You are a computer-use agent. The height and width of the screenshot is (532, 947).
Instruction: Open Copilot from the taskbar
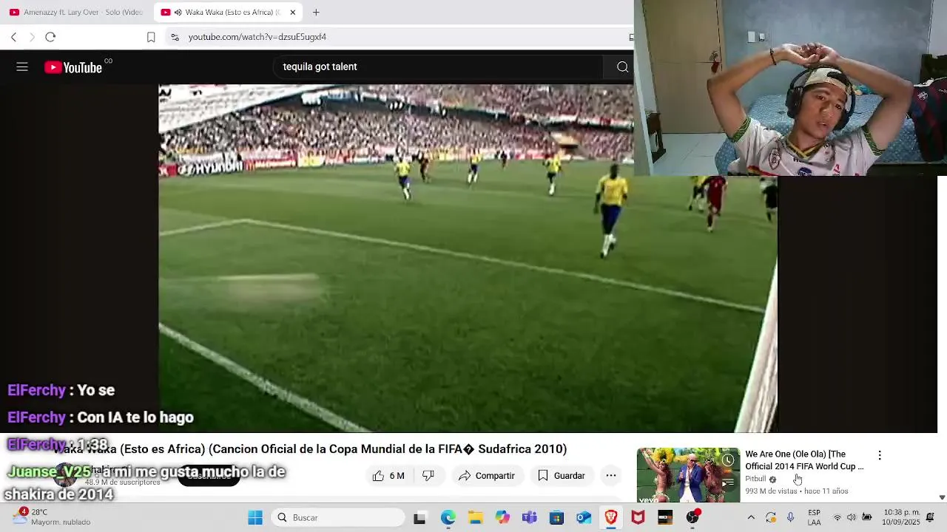[x=502, y=518]
